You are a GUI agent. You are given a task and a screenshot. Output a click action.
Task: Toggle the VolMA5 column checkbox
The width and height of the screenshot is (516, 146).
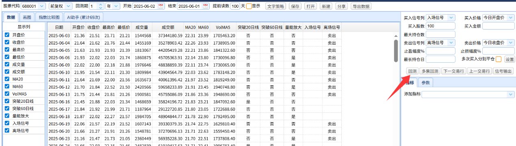tap(7, 94)
